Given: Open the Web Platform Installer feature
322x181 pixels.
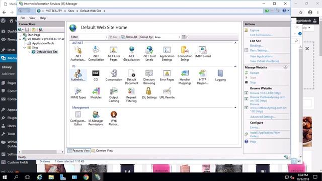Looking at the screenshot, I should pos(114,118).
